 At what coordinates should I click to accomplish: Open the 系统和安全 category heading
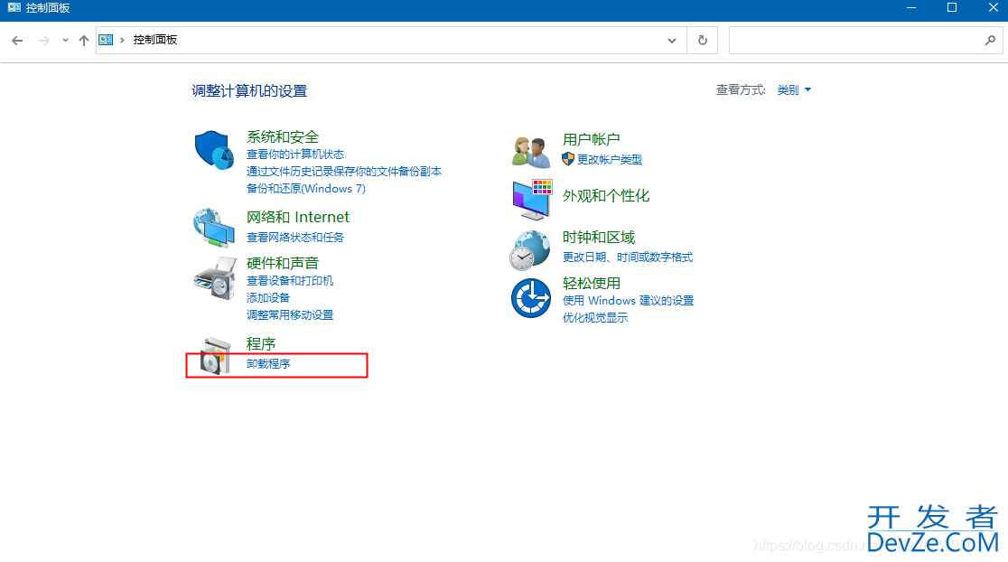[283, 137]
